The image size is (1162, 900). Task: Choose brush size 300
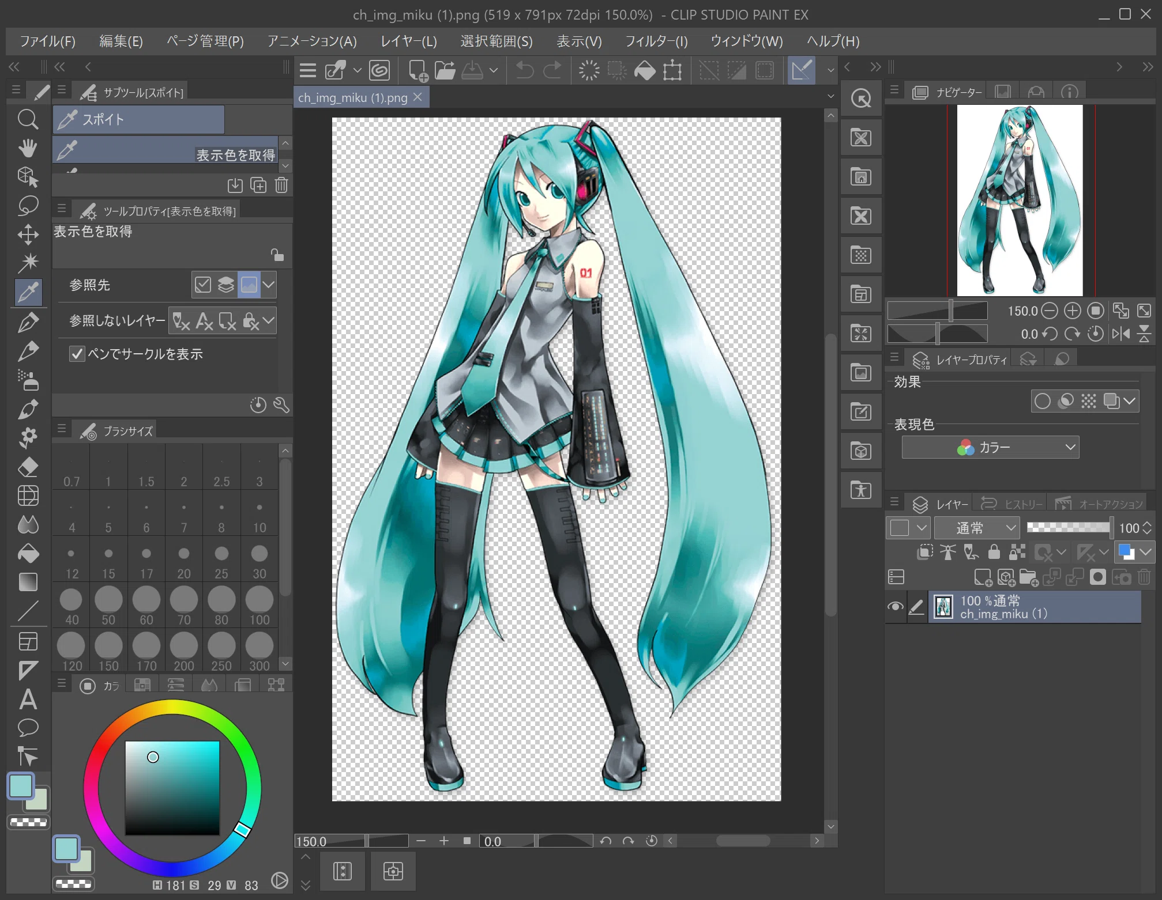(259, 651)
